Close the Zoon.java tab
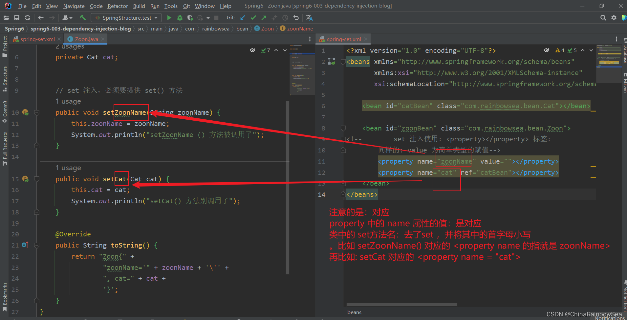This screenshot has height=320, width=627. click(103, 39)
